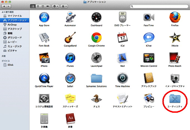Screen dimensions: 190x130
Task: Select the 計算機 calculator icon
Action: (44, 119)
